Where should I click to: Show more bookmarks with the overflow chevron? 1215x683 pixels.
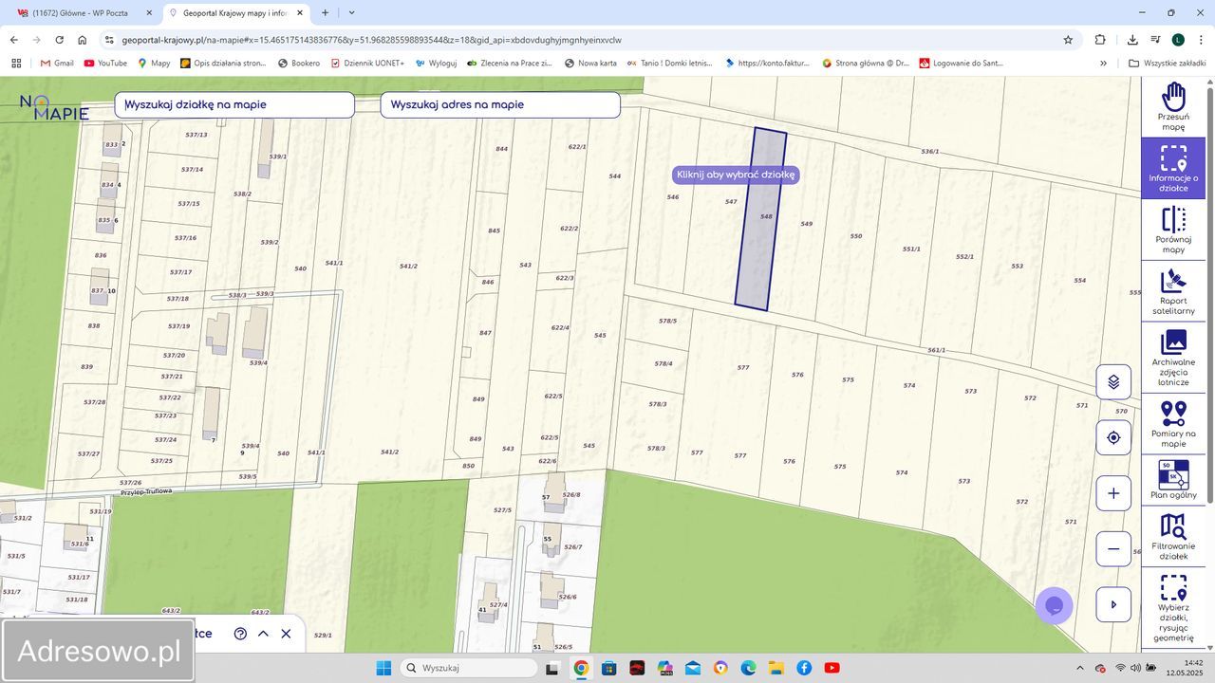point(1103,64)
